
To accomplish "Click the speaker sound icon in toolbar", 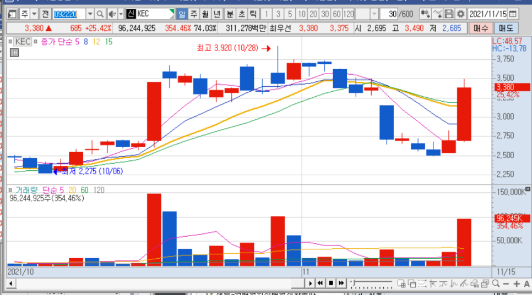I will click(x=112, y=14).
